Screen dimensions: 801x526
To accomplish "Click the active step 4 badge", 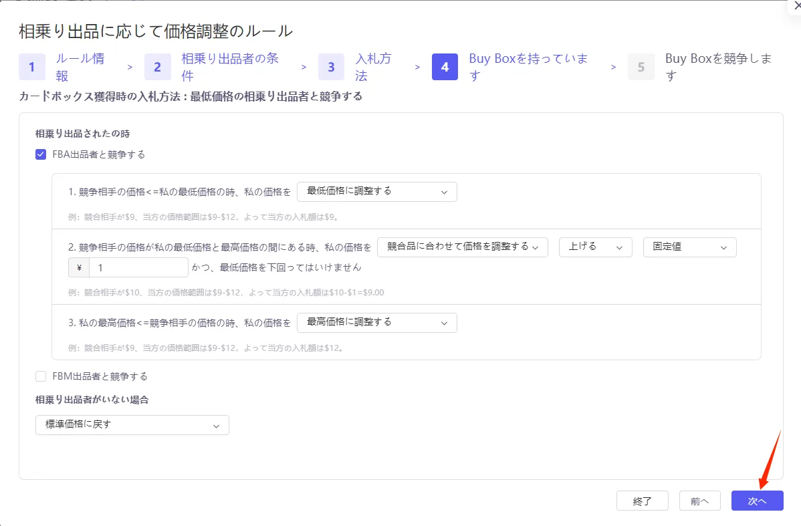I will (445, 67).
